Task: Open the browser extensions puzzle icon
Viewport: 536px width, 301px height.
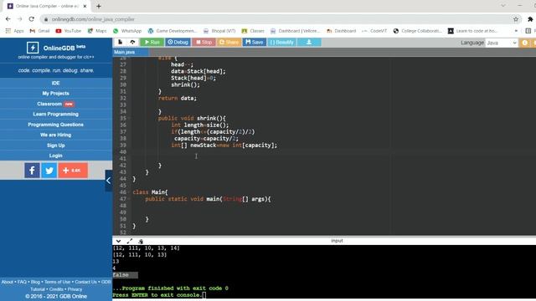Action: coord(530,19)
